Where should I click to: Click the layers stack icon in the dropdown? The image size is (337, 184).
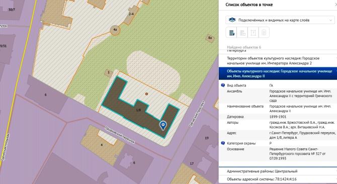(x=232, y=20)
